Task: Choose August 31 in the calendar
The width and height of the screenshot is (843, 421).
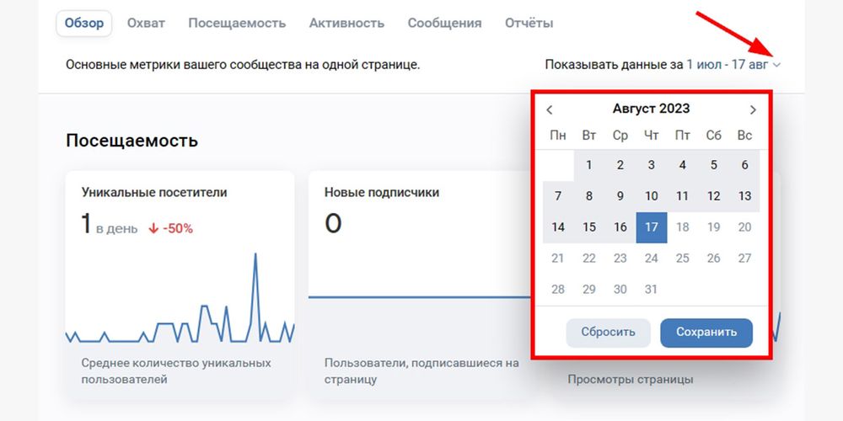Action: tap(652, 289)
